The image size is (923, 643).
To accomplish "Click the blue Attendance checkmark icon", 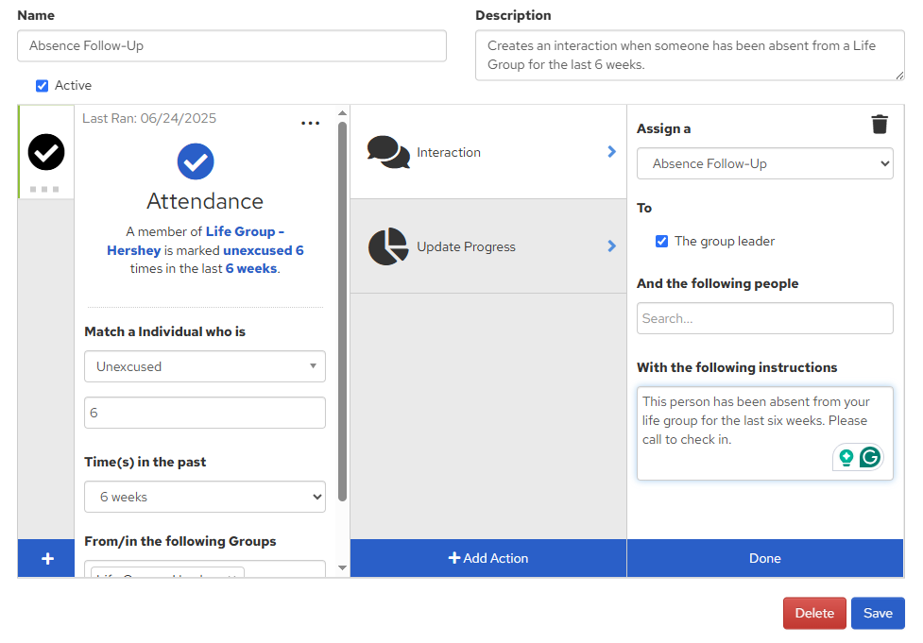I will pos(196,161).
